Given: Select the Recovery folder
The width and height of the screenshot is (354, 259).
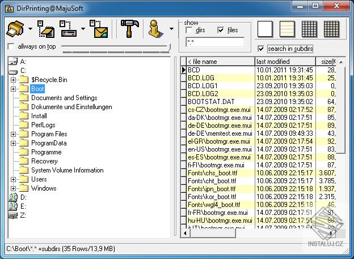Looking at the screenshot, I should point(44,161).
